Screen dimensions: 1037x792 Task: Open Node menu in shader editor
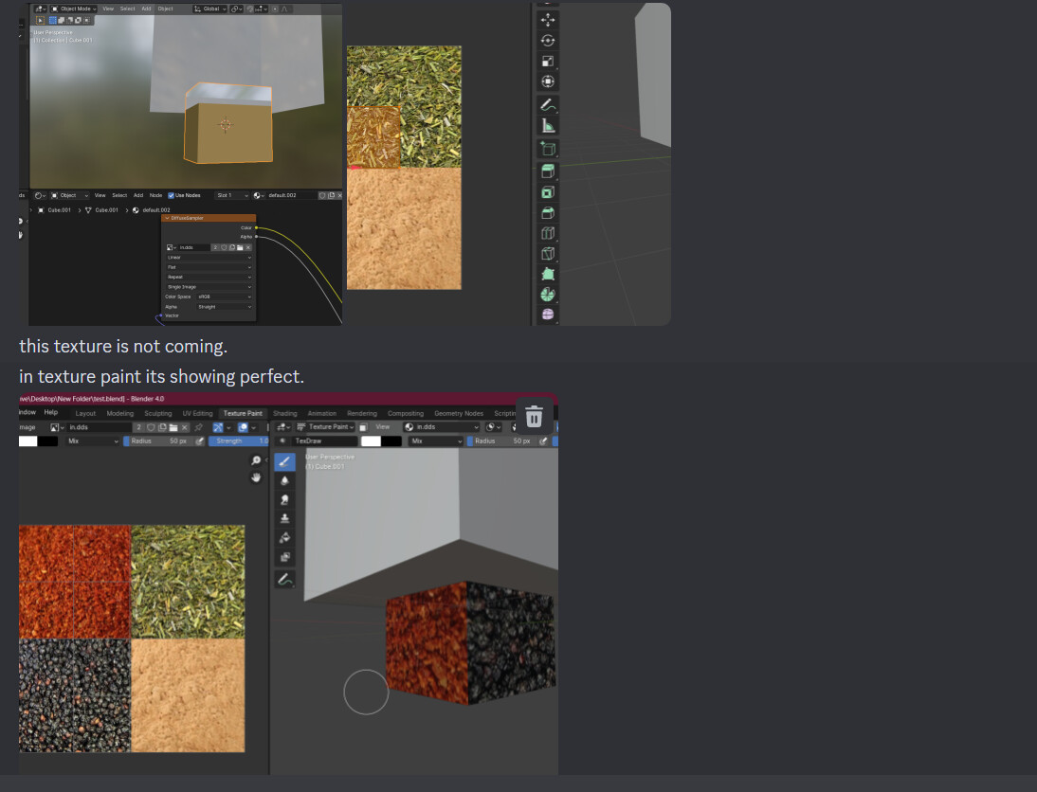point(155,196)
